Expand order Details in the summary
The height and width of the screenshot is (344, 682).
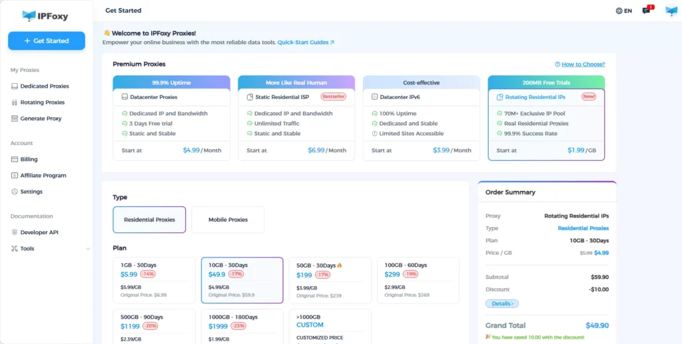click(502, 303)
